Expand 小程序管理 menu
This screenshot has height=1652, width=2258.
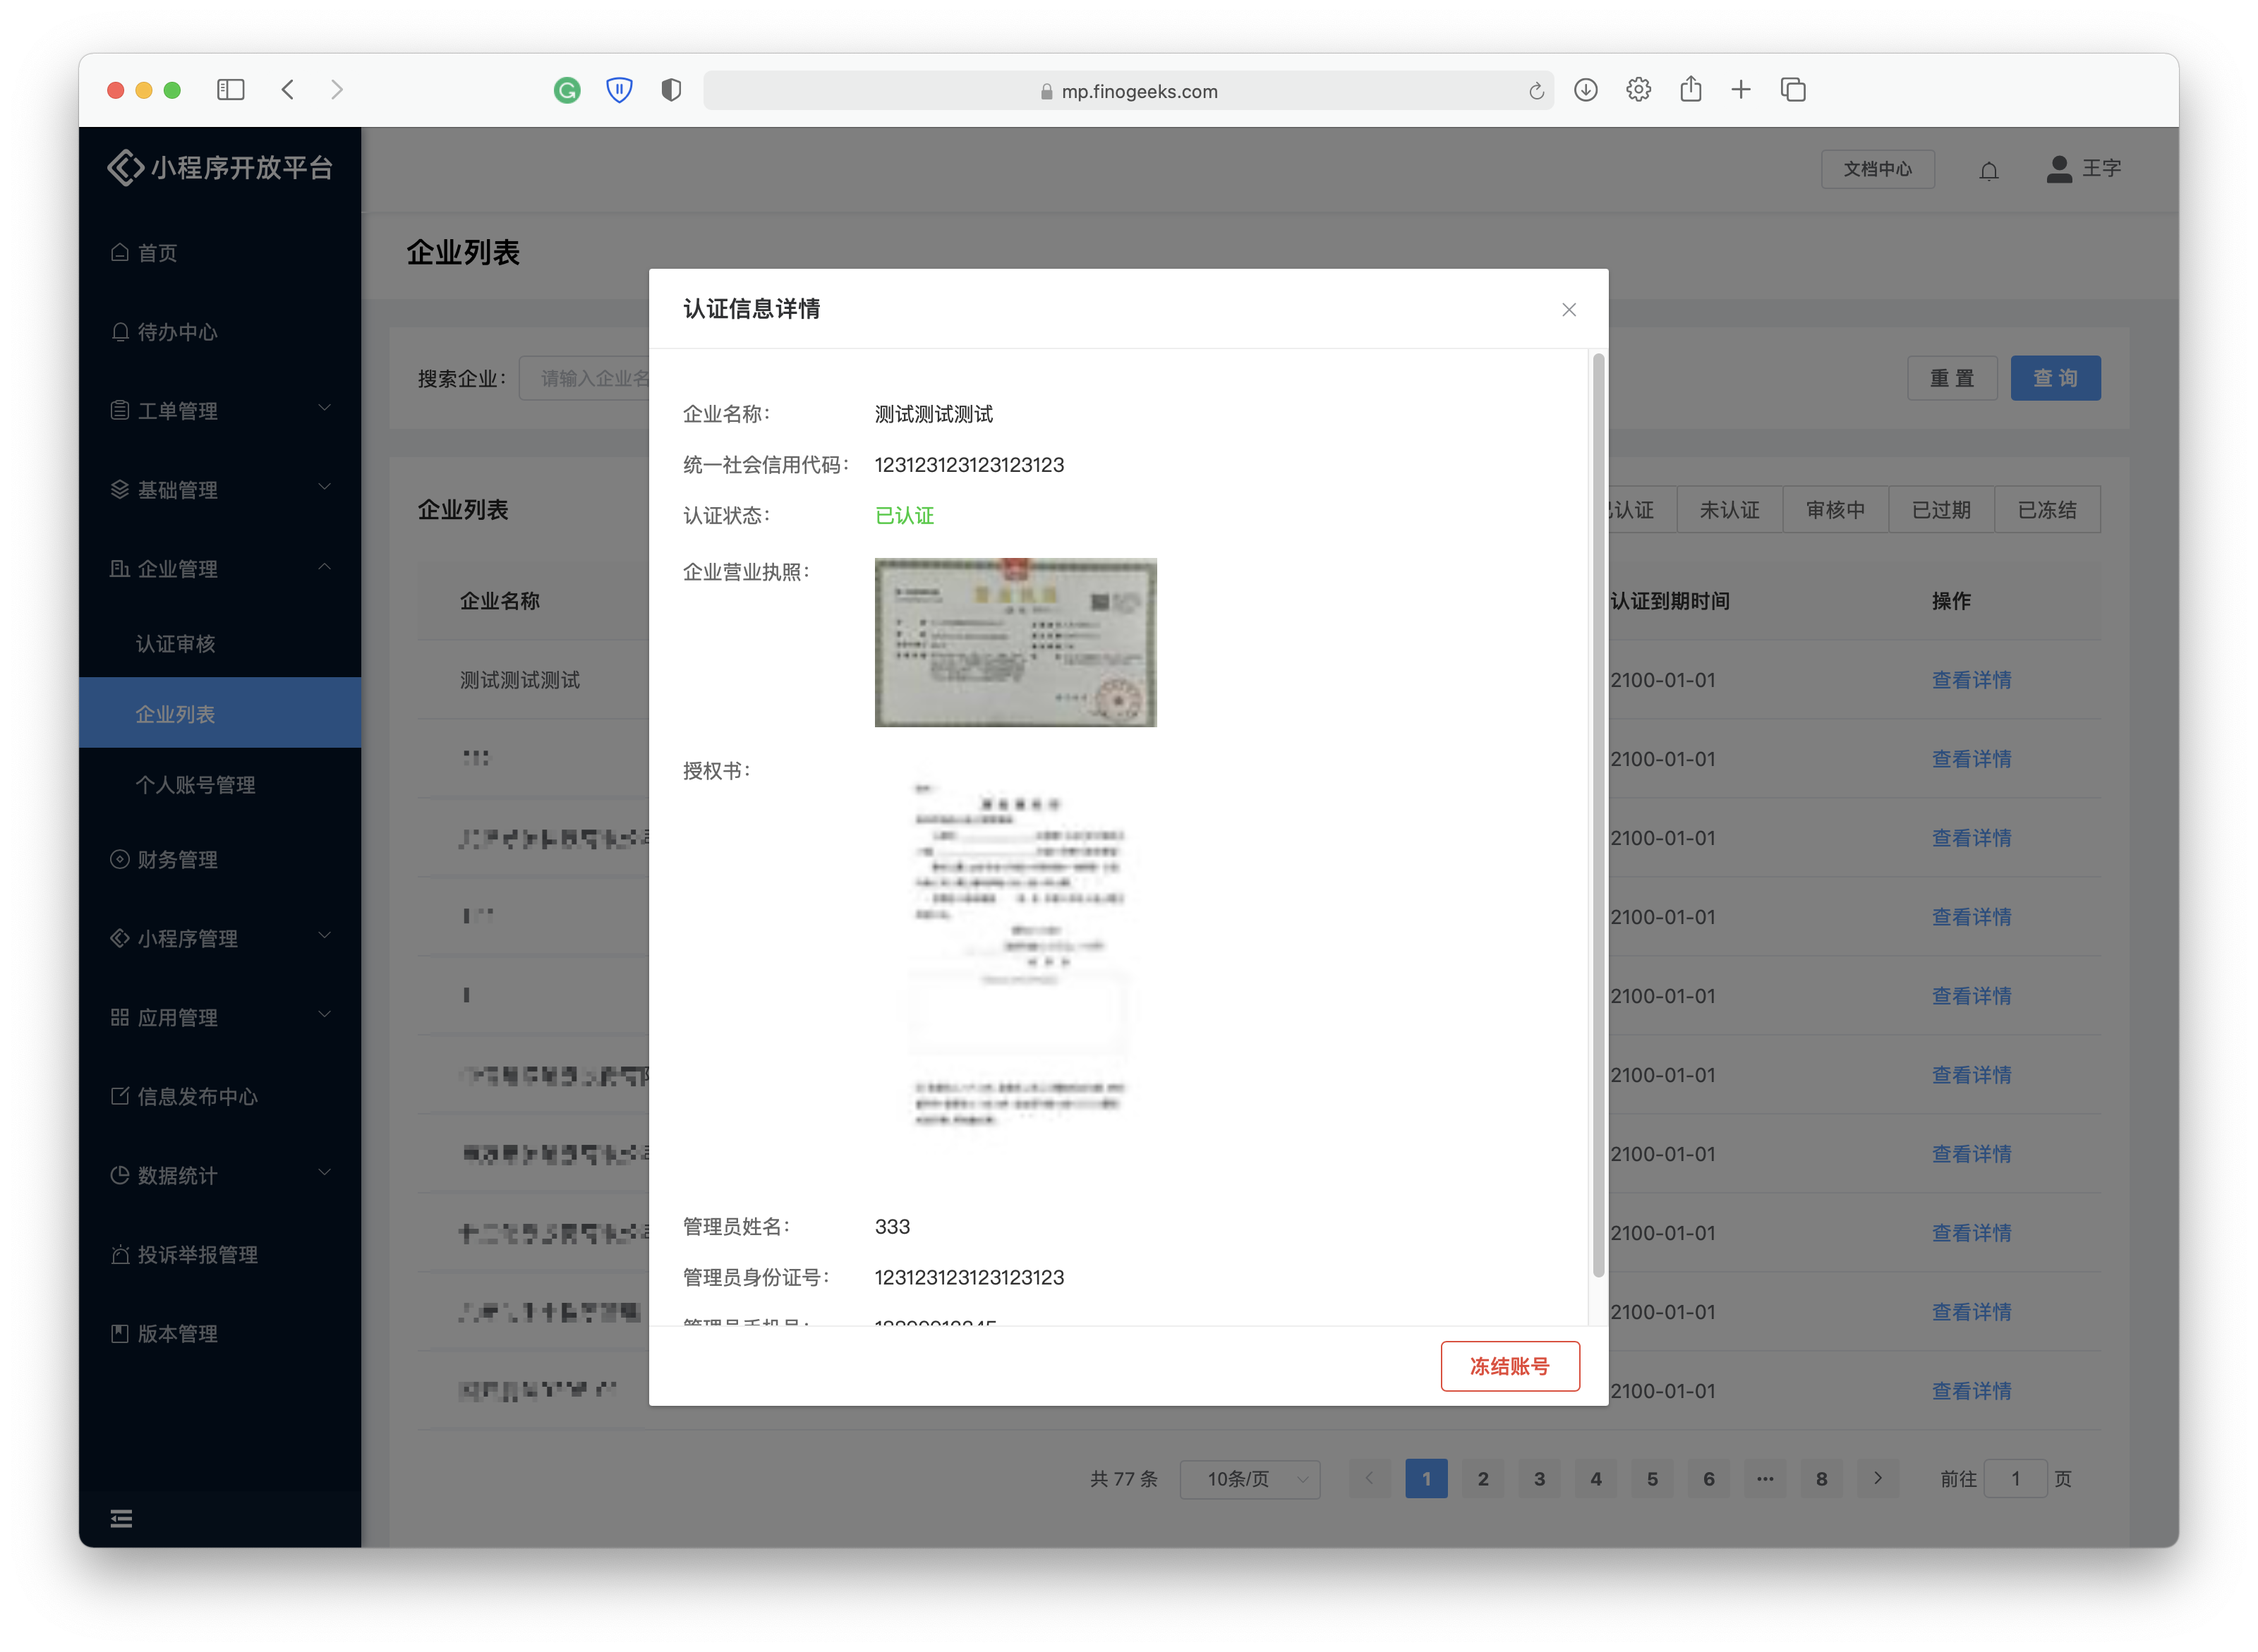(219, 938)
